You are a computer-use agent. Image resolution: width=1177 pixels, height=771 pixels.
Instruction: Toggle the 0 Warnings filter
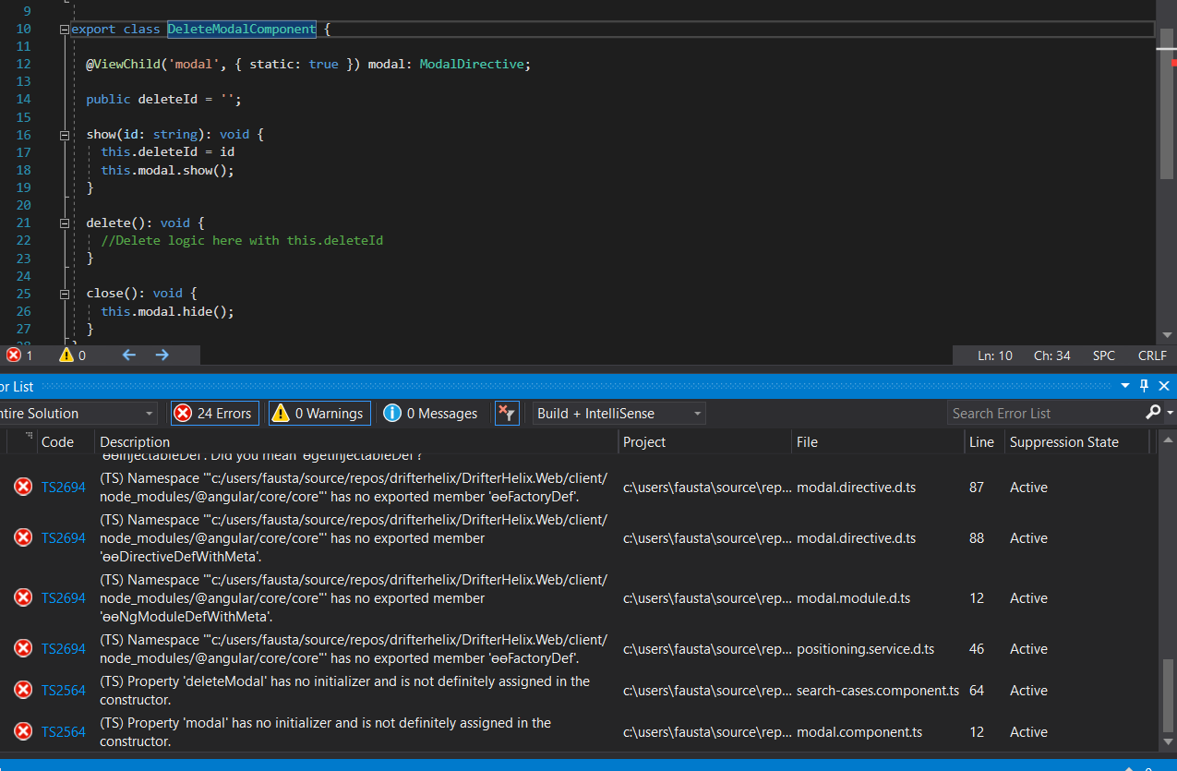pos(319,413)
